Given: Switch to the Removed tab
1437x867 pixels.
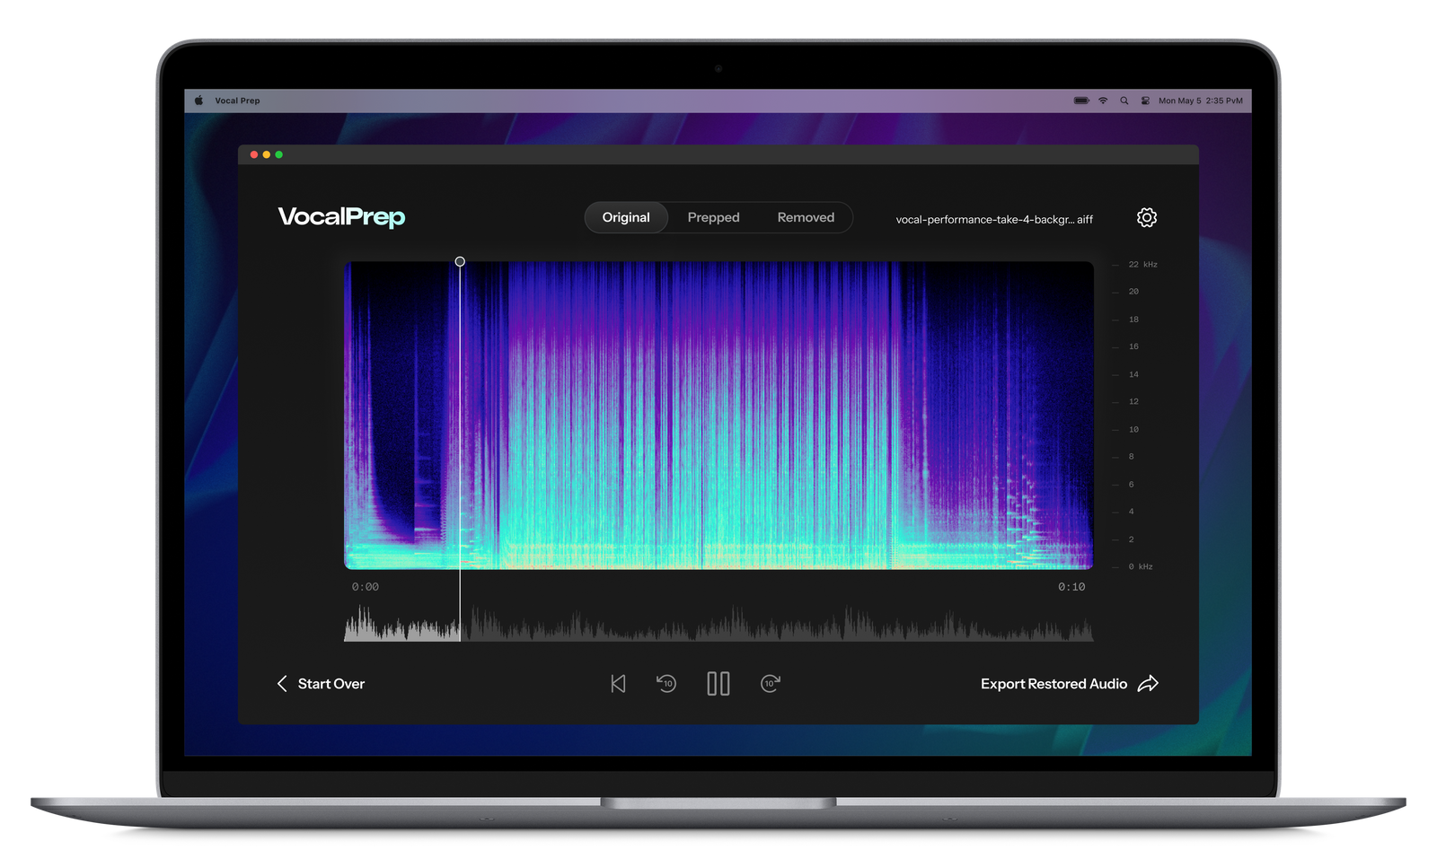Looking at the screenshot, I should point(806,217).
